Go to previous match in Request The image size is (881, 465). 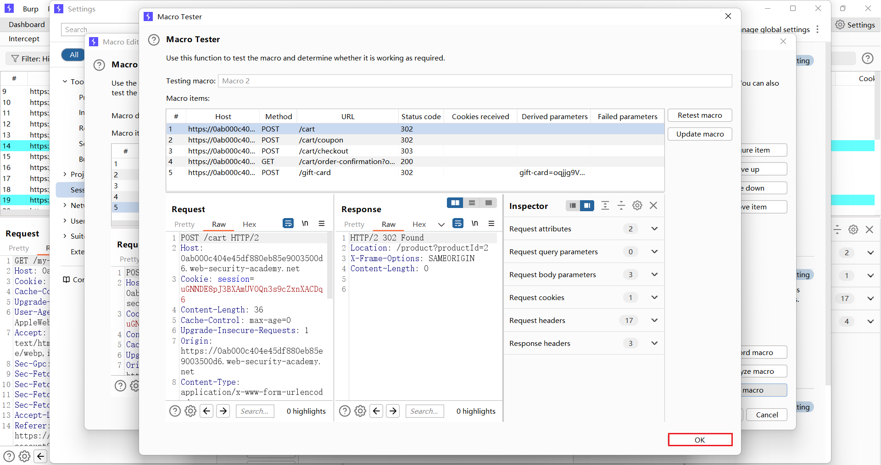pos(207,411)
